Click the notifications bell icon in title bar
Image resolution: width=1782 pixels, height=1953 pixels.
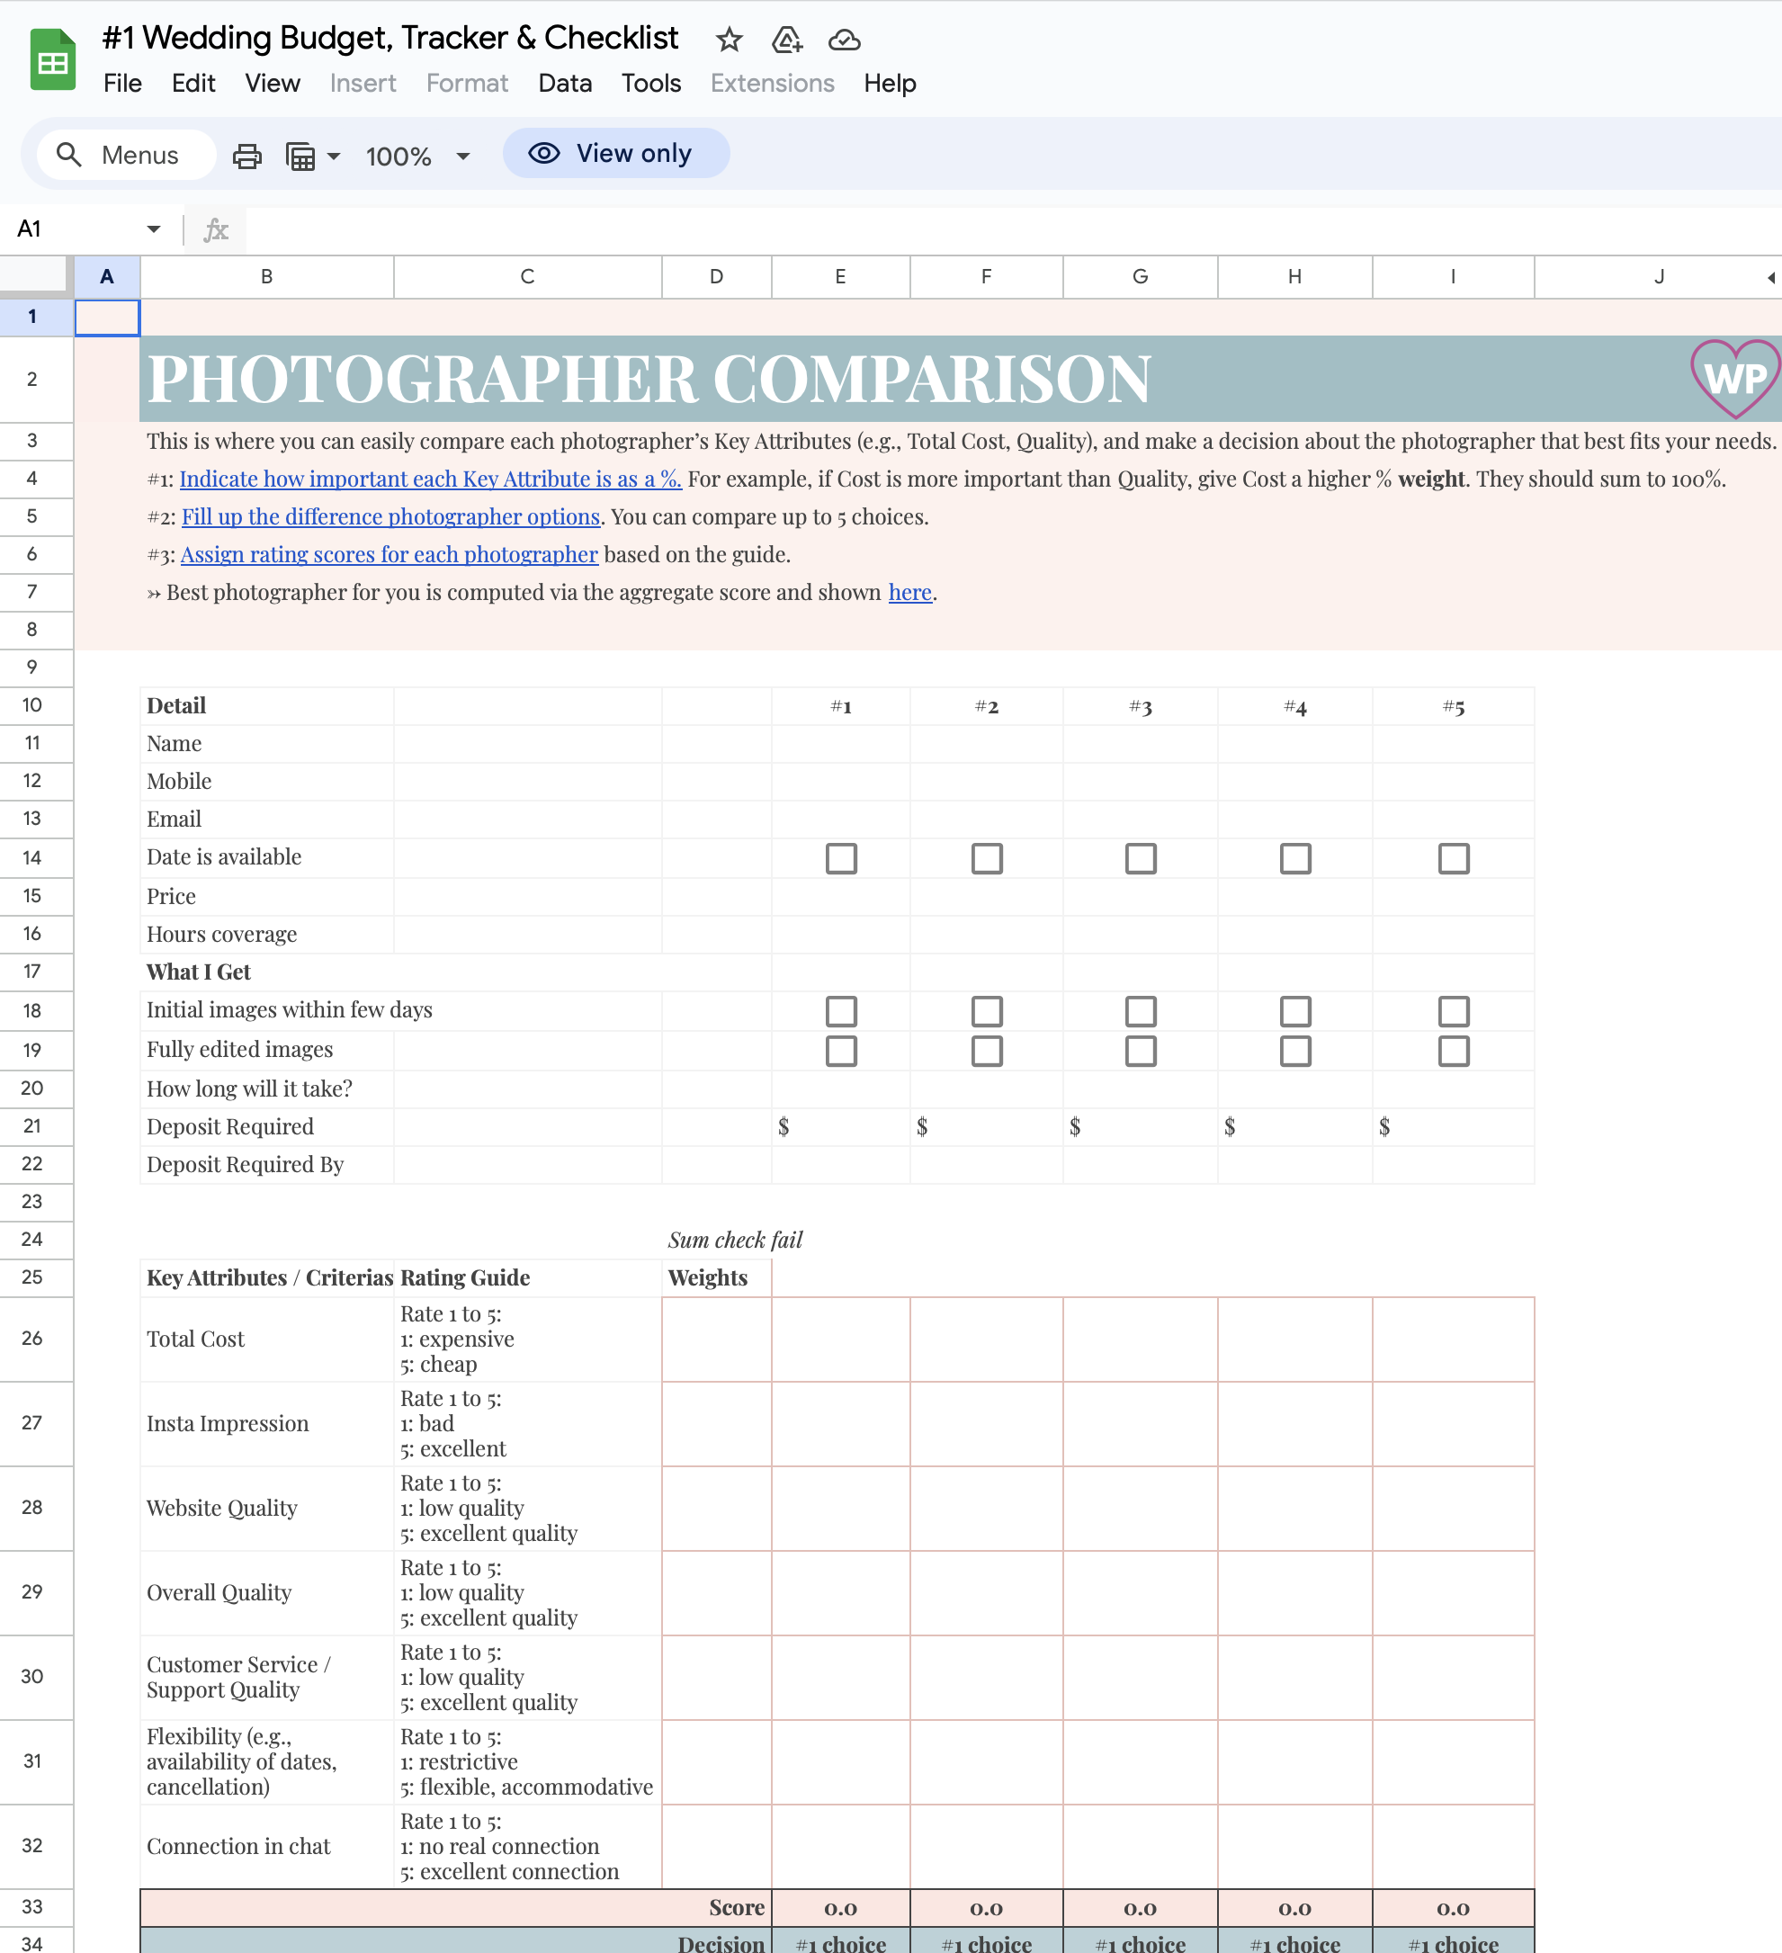(787, 38)
